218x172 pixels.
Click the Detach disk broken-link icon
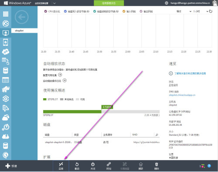pyautogui.click(x=125, y=165)
